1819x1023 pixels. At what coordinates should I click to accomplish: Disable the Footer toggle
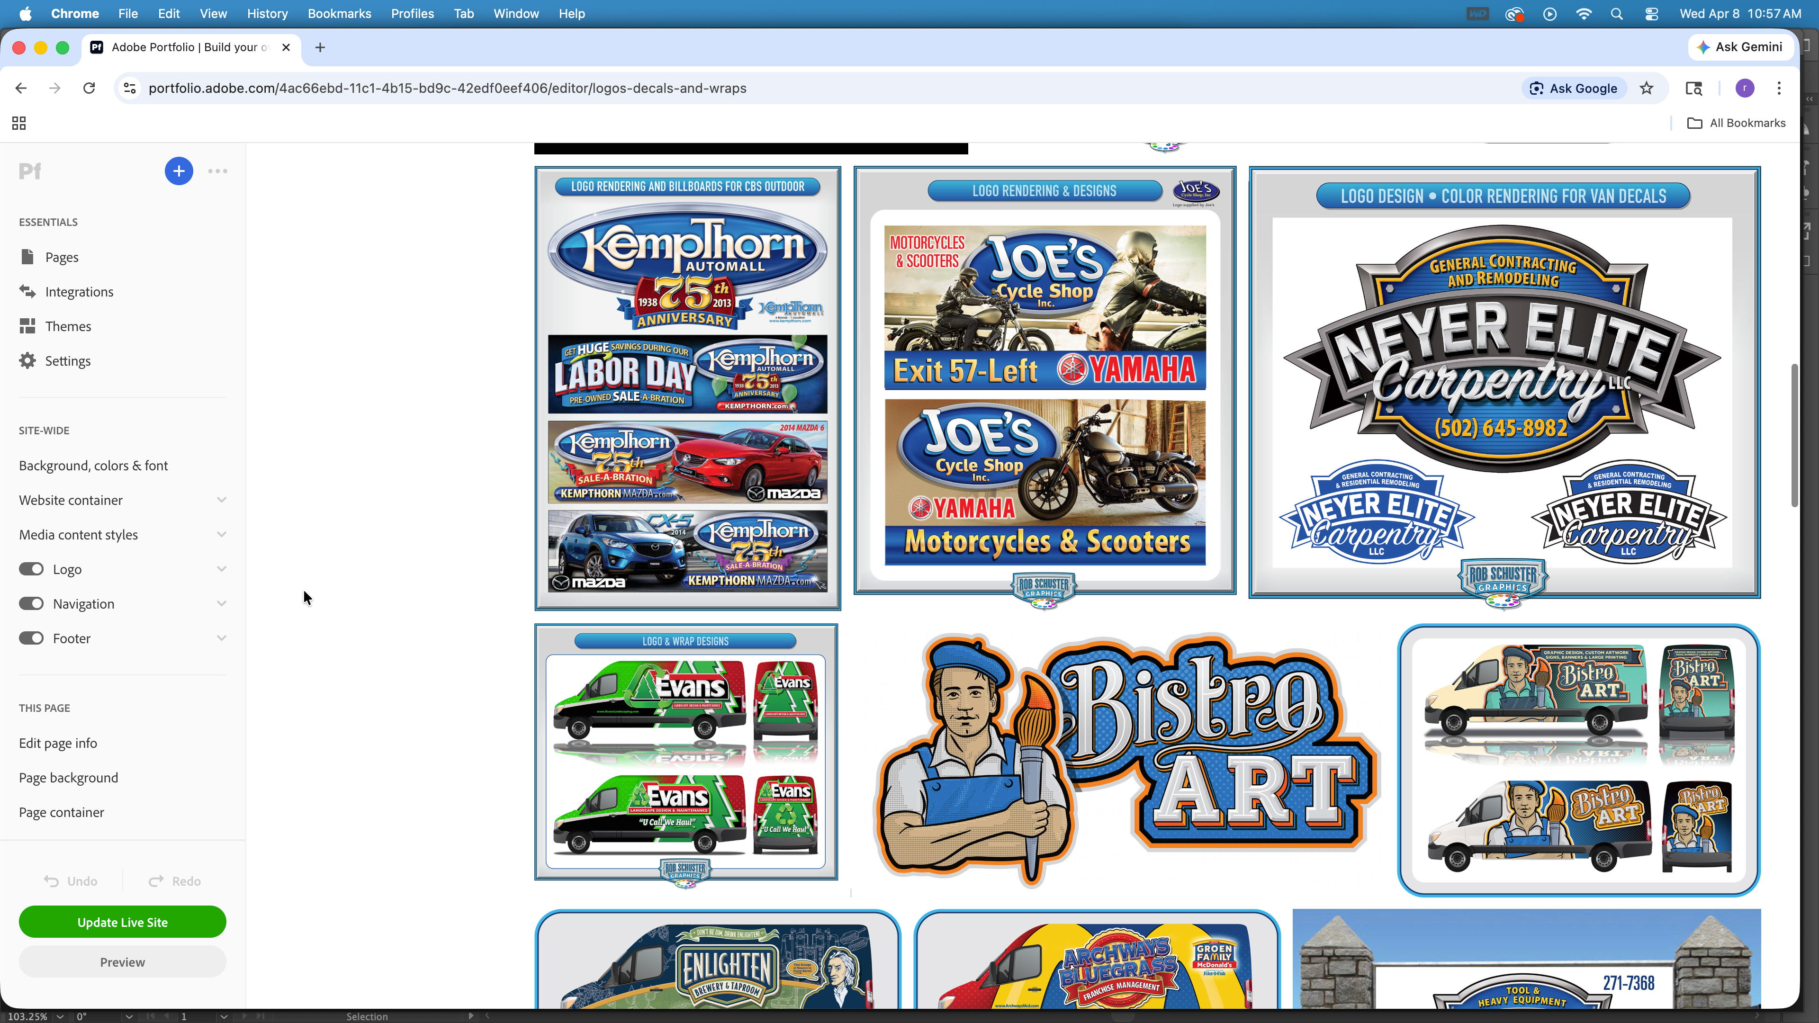31,638
